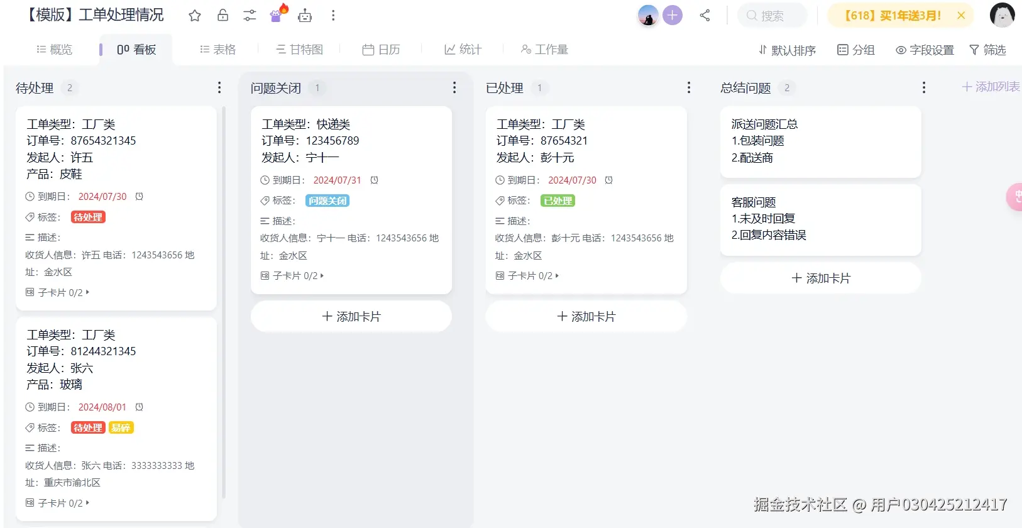The width and height of the screenshot is (1022, 528).
Task: Add a card in 问题关闭 list
Action: pyautogui.click(x=351, y=317)
